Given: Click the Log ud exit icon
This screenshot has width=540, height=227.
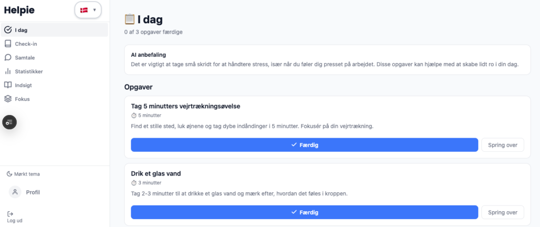Looking at the screenshot, I should click(10, 213).
